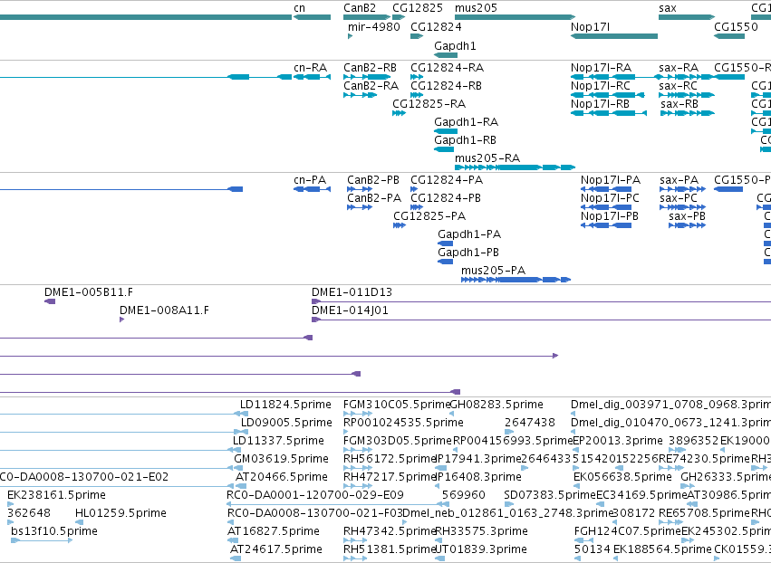771x563 pixels.
Task: Select the CanB2-PB protein label
Action: [373, 180]
